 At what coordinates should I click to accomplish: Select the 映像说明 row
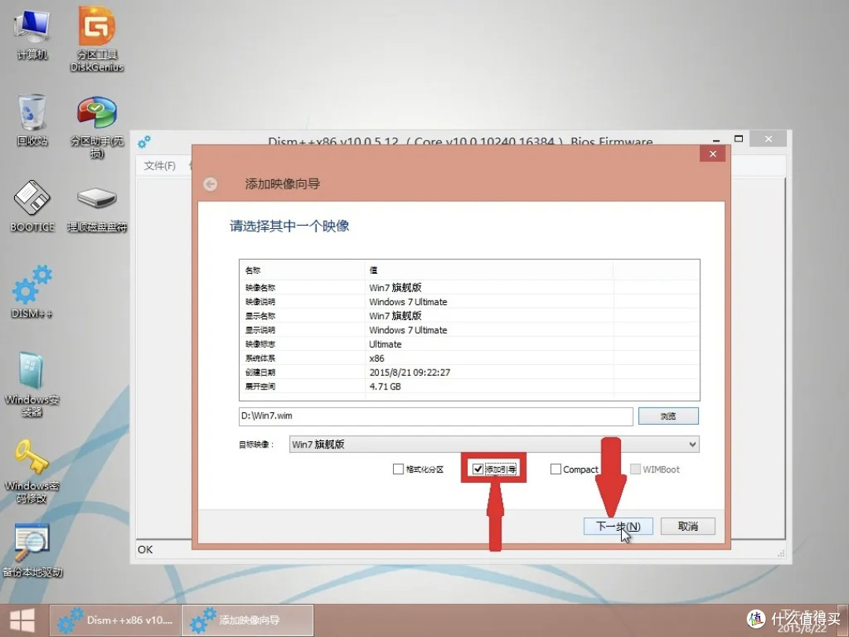[469, 302]
